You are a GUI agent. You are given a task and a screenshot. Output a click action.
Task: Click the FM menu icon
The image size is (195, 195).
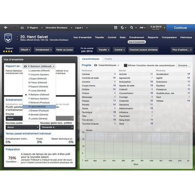coord(141,28)
